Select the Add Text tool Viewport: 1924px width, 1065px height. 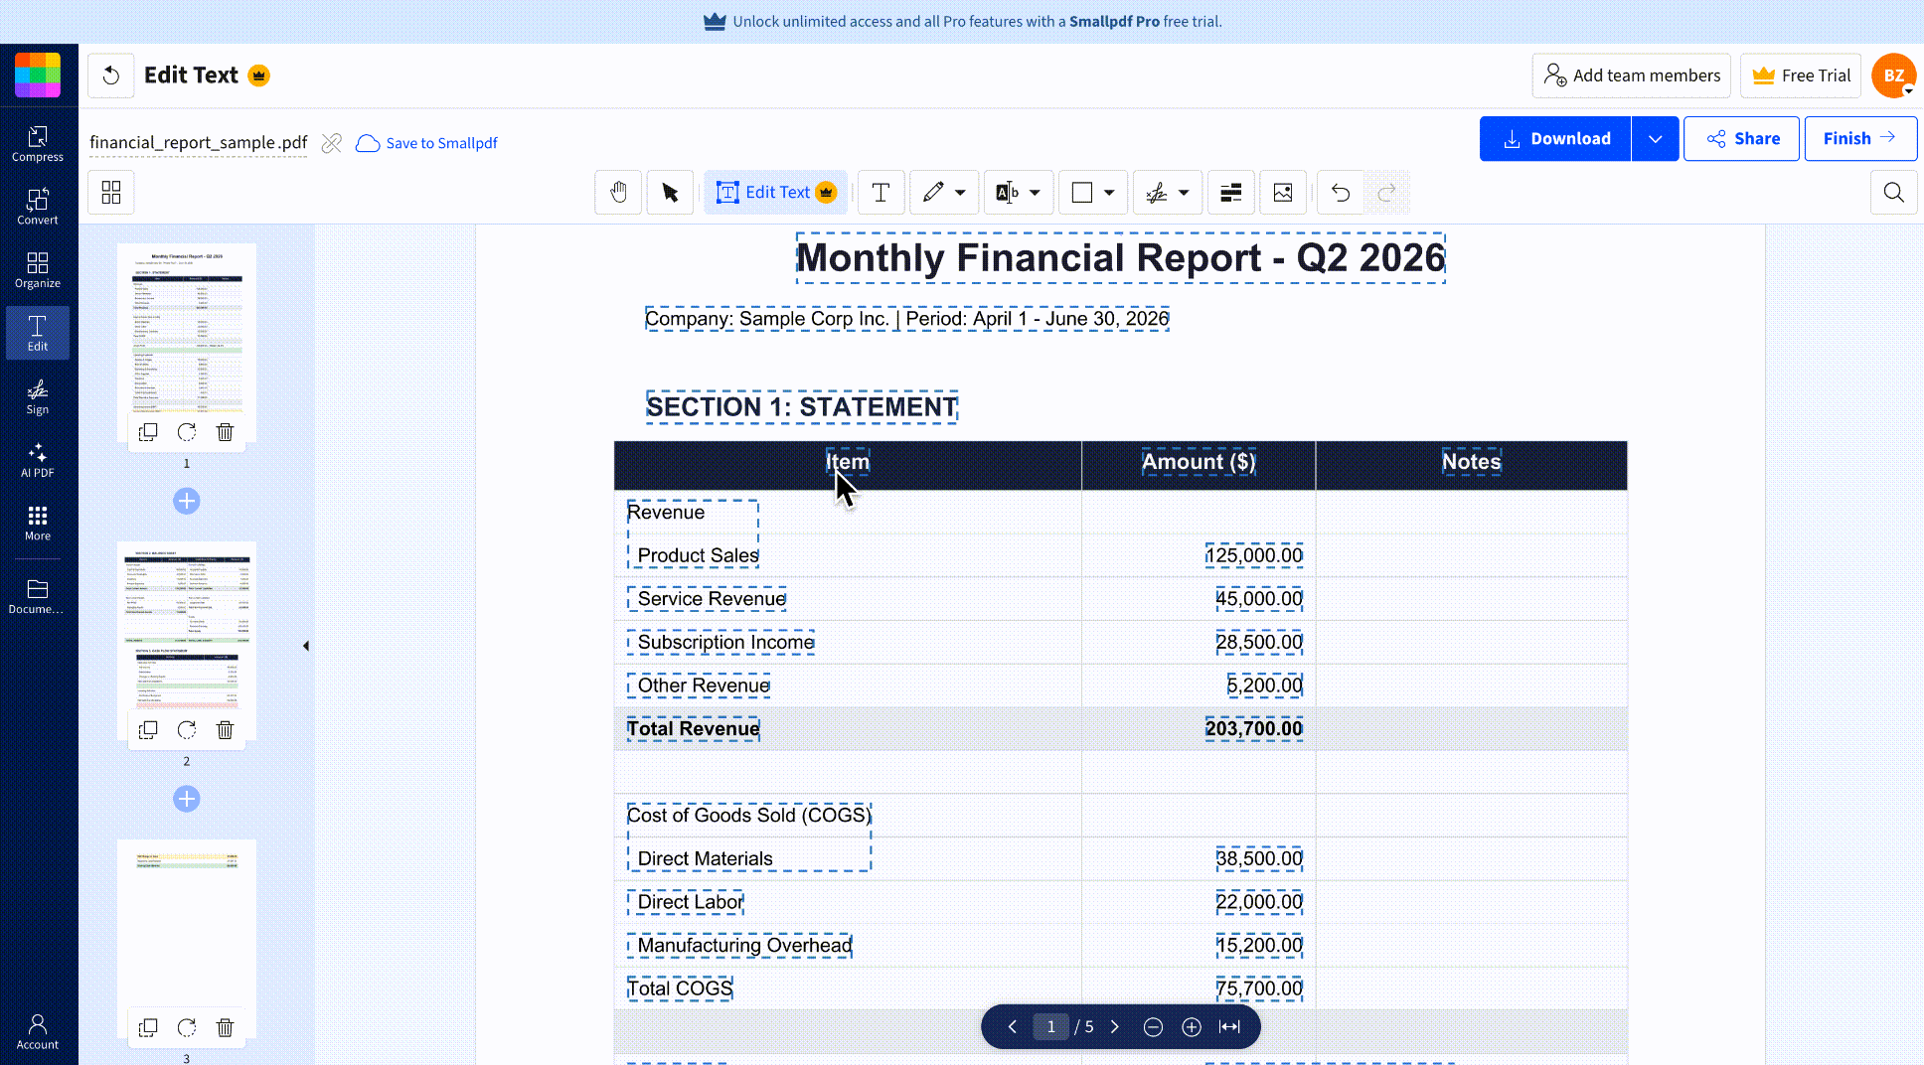[x=881, y=192]
